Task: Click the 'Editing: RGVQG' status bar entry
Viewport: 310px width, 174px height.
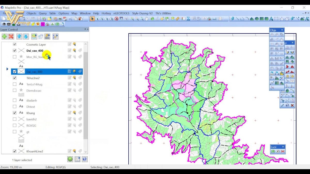Action: [x=56, y=167]
